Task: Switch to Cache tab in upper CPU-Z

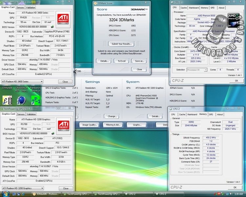Action: pyautogui.click(x=184, y=8)
